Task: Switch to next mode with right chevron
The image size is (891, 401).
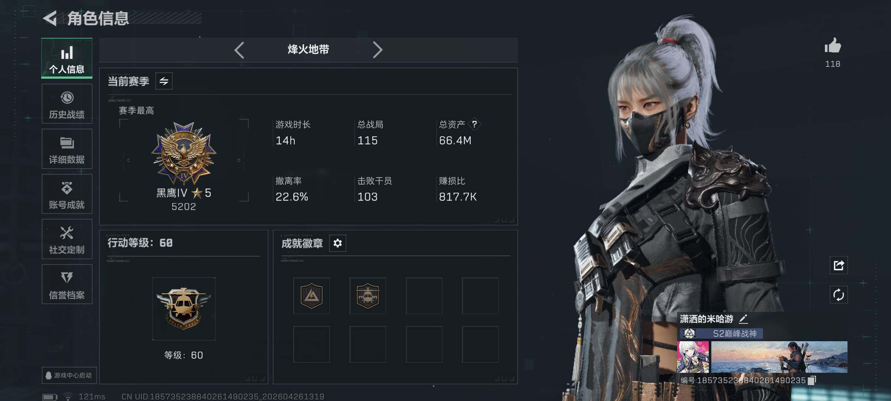Action: [377, 50]
